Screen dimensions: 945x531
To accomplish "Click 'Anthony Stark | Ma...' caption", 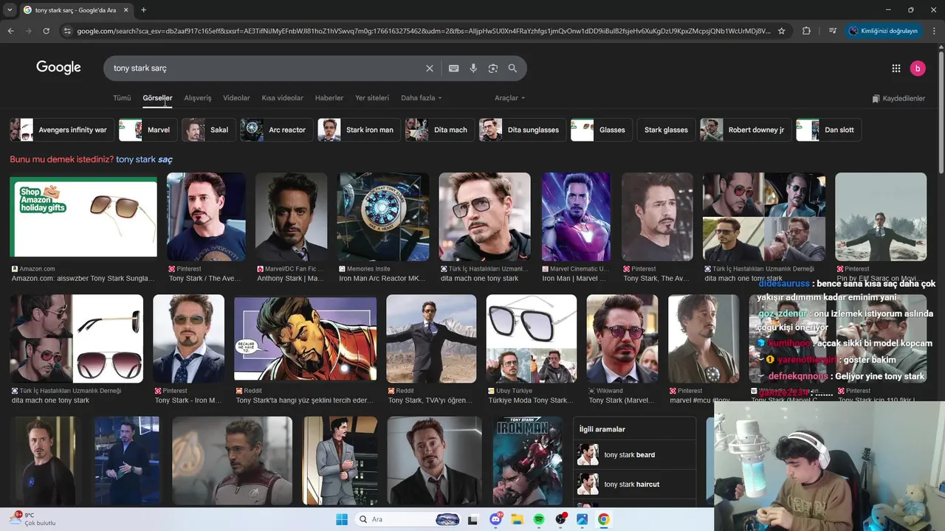I will coord(290,279).
